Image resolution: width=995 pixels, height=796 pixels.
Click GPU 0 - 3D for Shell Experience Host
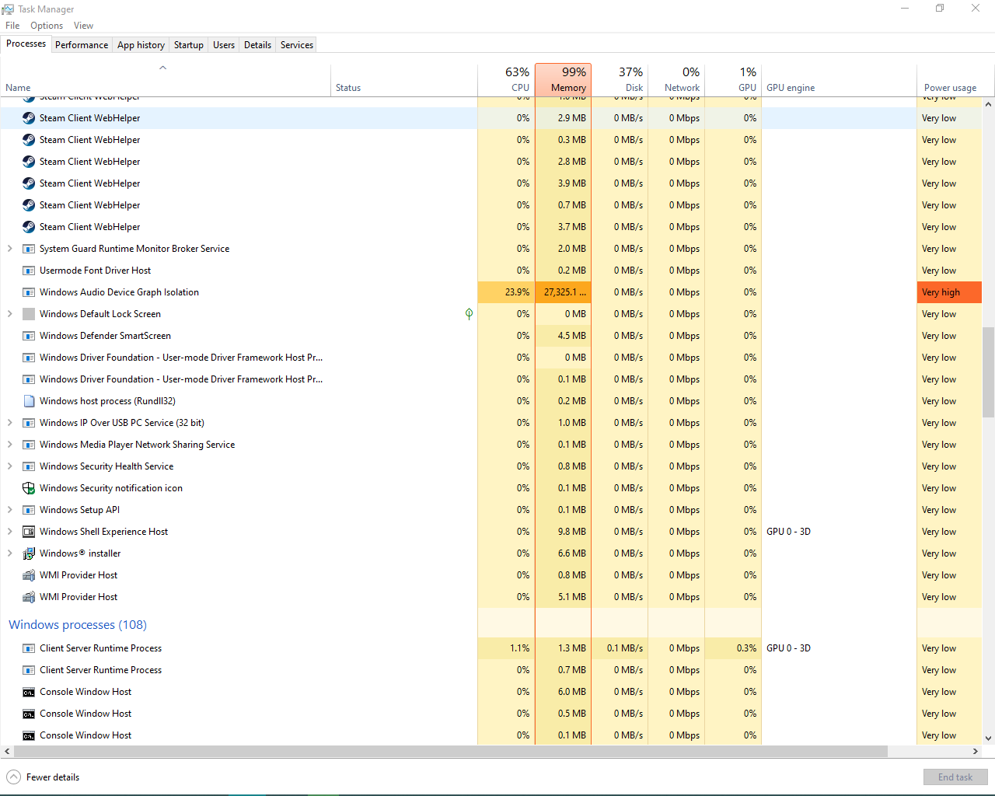coord(788,532)
